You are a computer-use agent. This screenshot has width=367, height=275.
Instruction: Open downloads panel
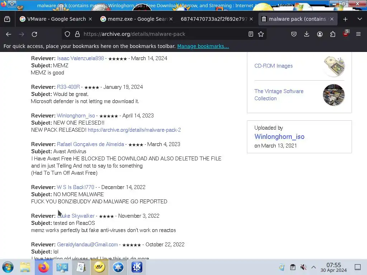tap(306, 34)
